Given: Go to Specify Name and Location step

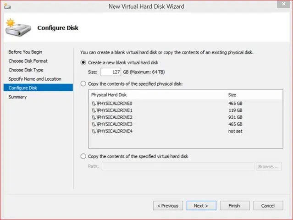Looking at the screenshot, I should 35,79.
